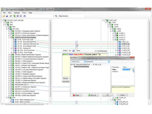Image resolution: width=152 pixels, height=114 pixels.
Task: Click the source tree horizontal scrollbar
Action: tap(25, 104)
